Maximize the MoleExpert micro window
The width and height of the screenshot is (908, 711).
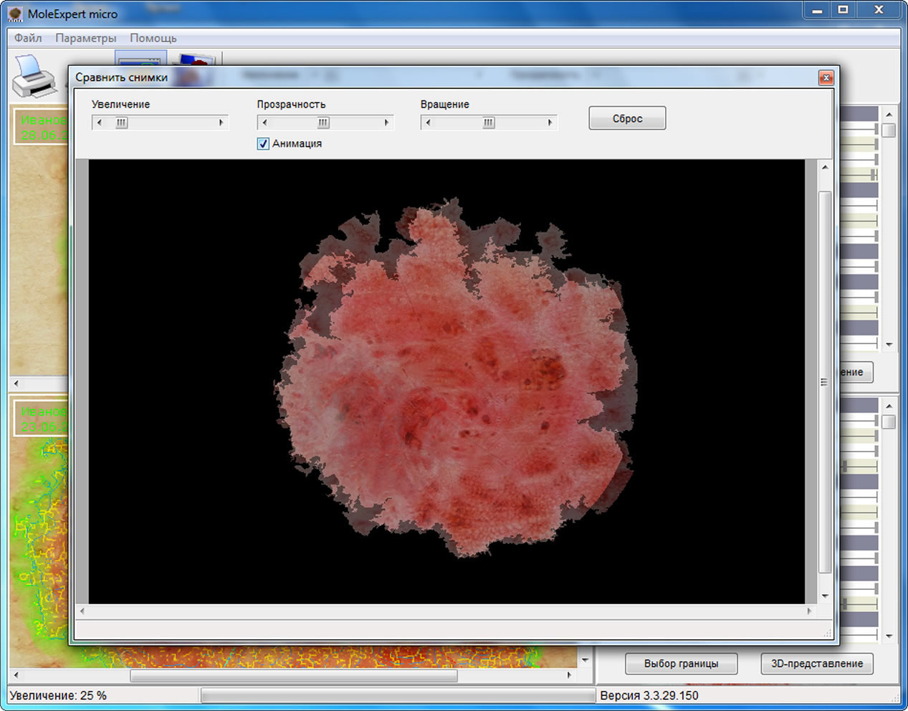(844, 10)
